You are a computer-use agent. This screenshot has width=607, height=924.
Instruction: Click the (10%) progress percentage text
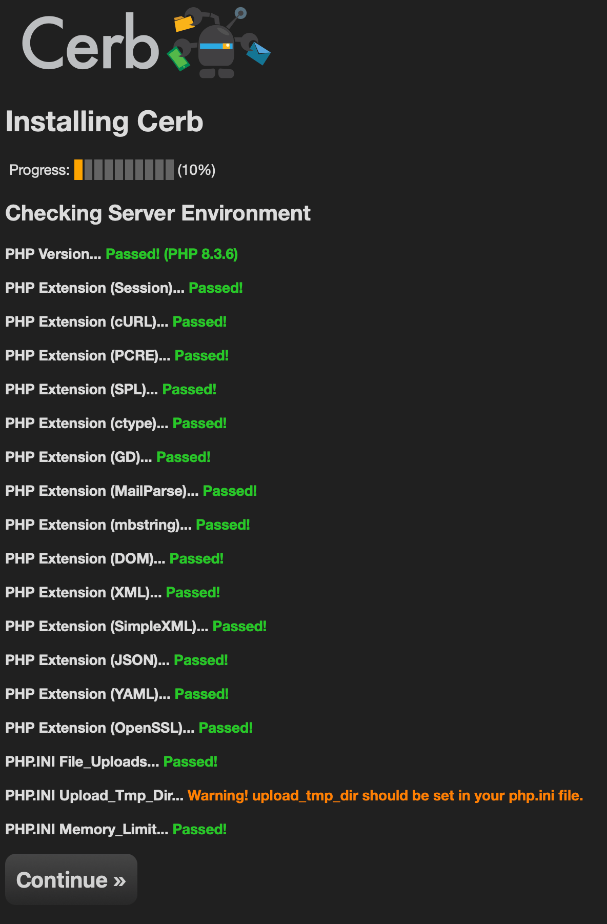tap(196, 170)
